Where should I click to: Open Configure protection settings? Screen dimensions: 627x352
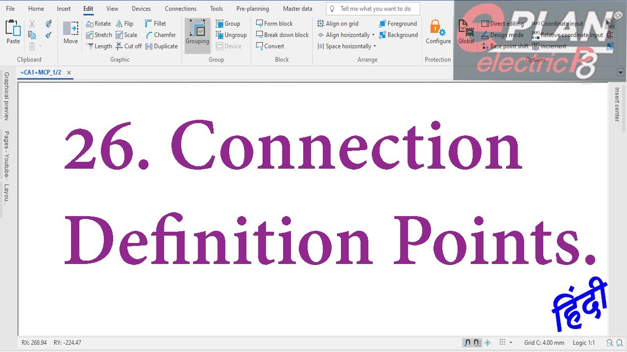pyautogui.click(x=438, y=32)
